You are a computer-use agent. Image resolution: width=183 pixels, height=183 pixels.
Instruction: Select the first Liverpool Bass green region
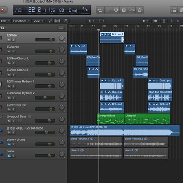(x=110, y=119)
